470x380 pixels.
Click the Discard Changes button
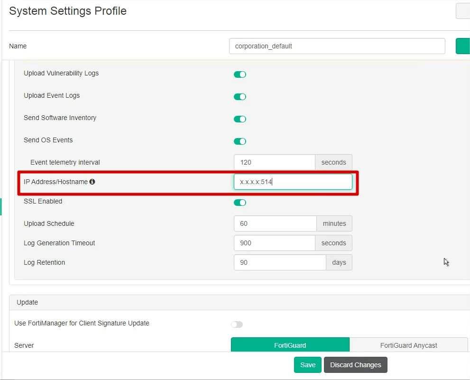click(x=356, y=365)
